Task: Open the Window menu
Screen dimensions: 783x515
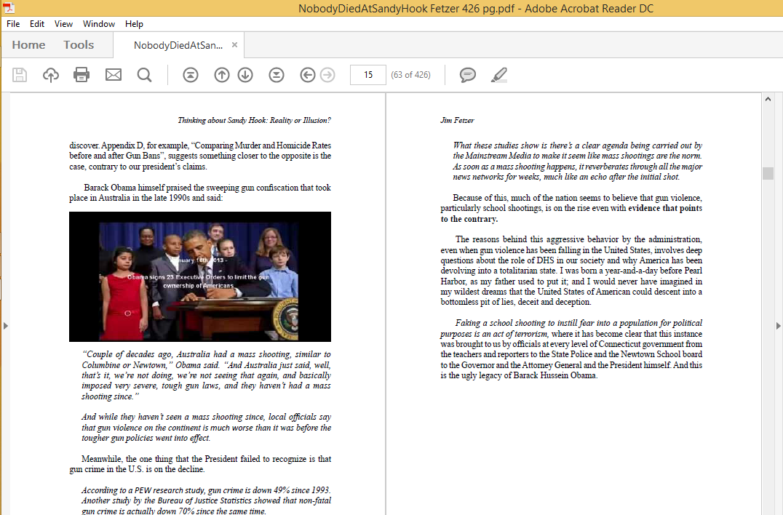Action: tap(99, 24)
